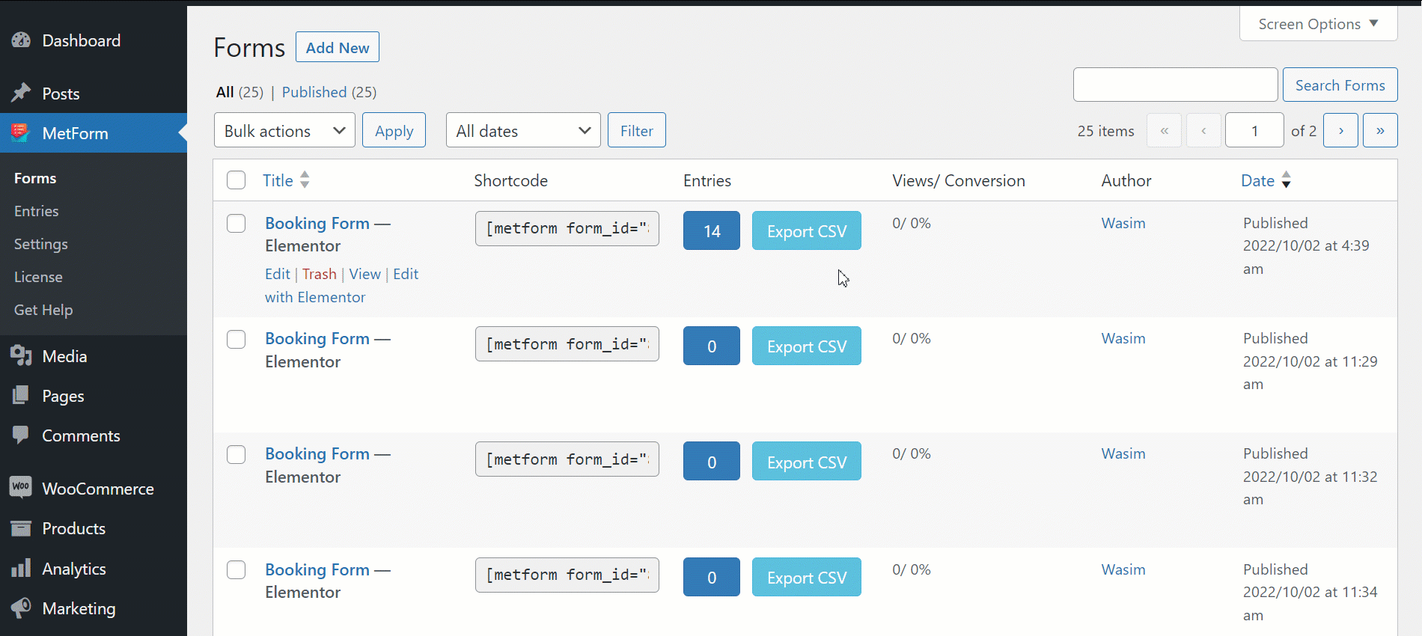Viewport: 1422px width, 636px height.
Task: Click the Posts pushpin icon
Action: [x=21, y=93]
